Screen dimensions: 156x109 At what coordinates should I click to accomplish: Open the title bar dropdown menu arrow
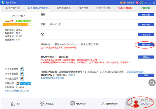[146, 3]
